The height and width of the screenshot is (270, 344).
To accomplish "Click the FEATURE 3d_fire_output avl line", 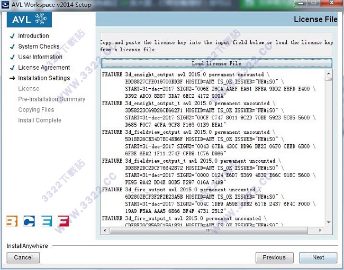I will (182, 190).
